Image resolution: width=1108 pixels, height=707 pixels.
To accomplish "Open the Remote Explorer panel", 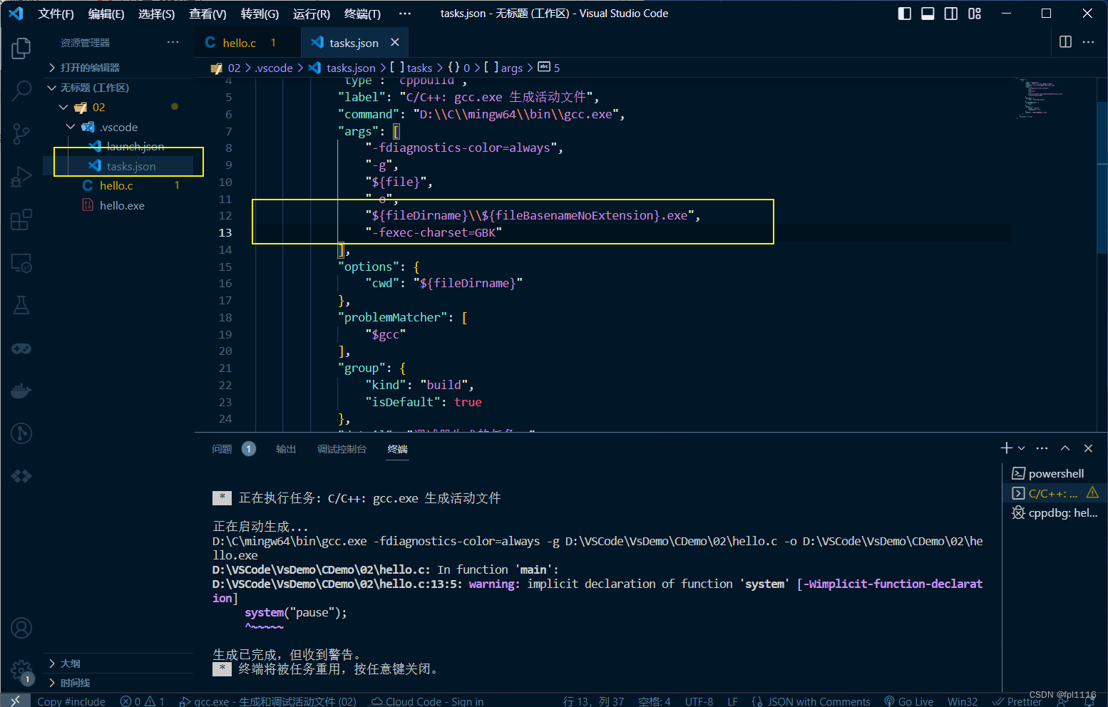I will tap(21, 263).
